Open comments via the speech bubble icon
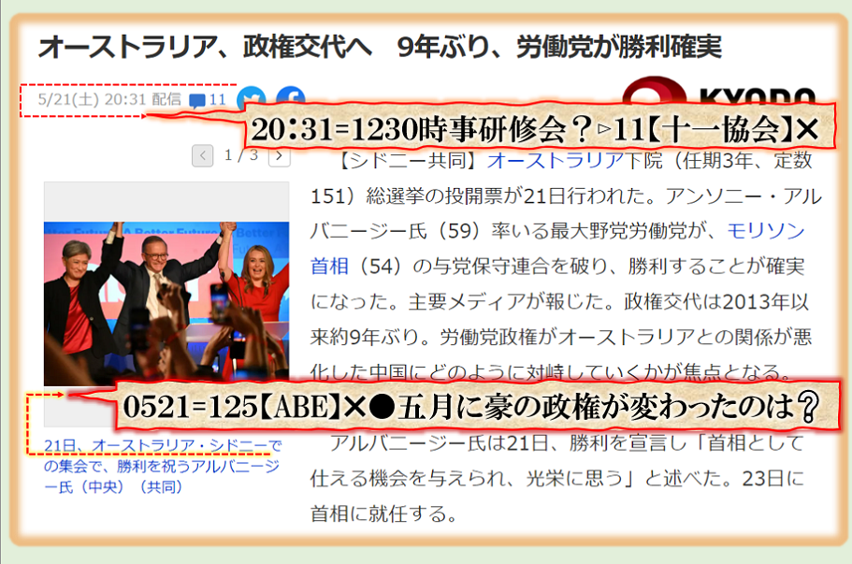Viewport: 852px width, 564px height. click(196, 100)
